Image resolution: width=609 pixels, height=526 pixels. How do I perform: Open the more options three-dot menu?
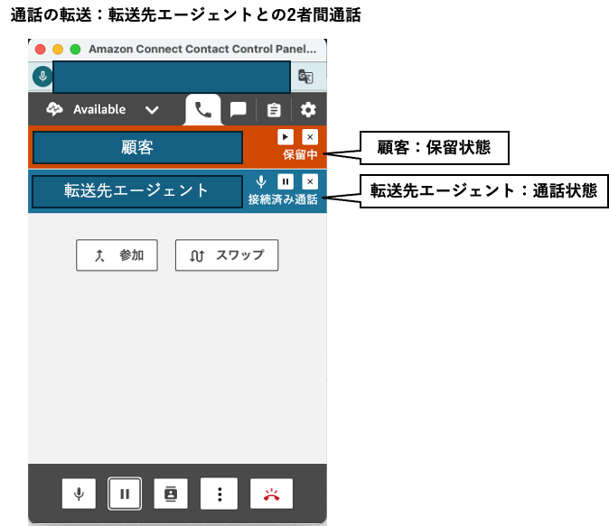pos(219,494)
